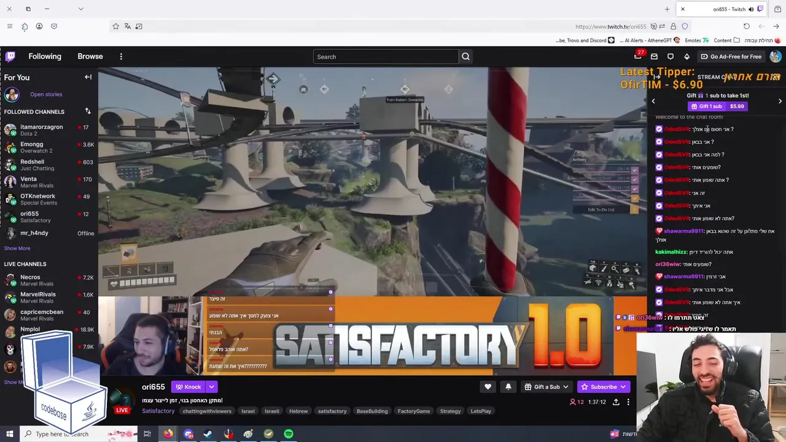Open the Satisfactory category link
Screen dimensions: 786x442
(158, 411)
